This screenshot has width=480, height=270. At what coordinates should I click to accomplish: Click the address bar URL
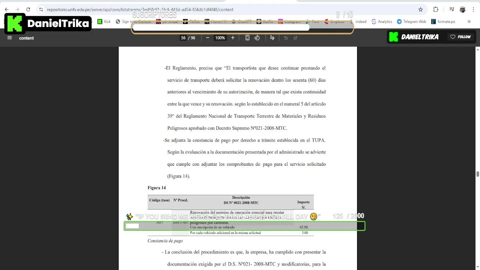click(x=140, y=9)
